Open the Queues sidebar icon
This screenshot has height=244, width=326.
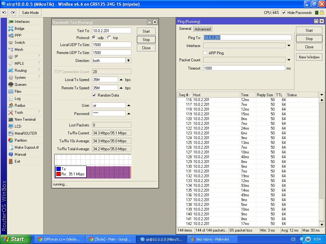coord(11,85)
